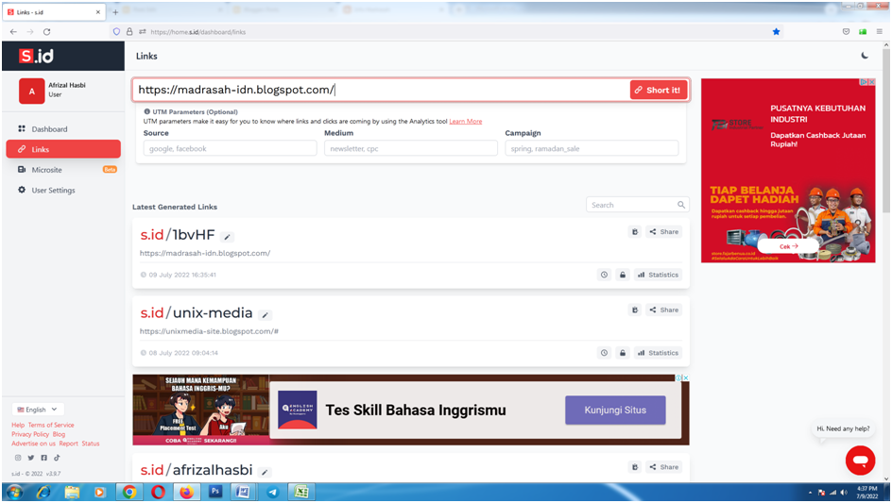892x503 pixels.
Task: Open Terms of Service link
Action: coord(51,425)
